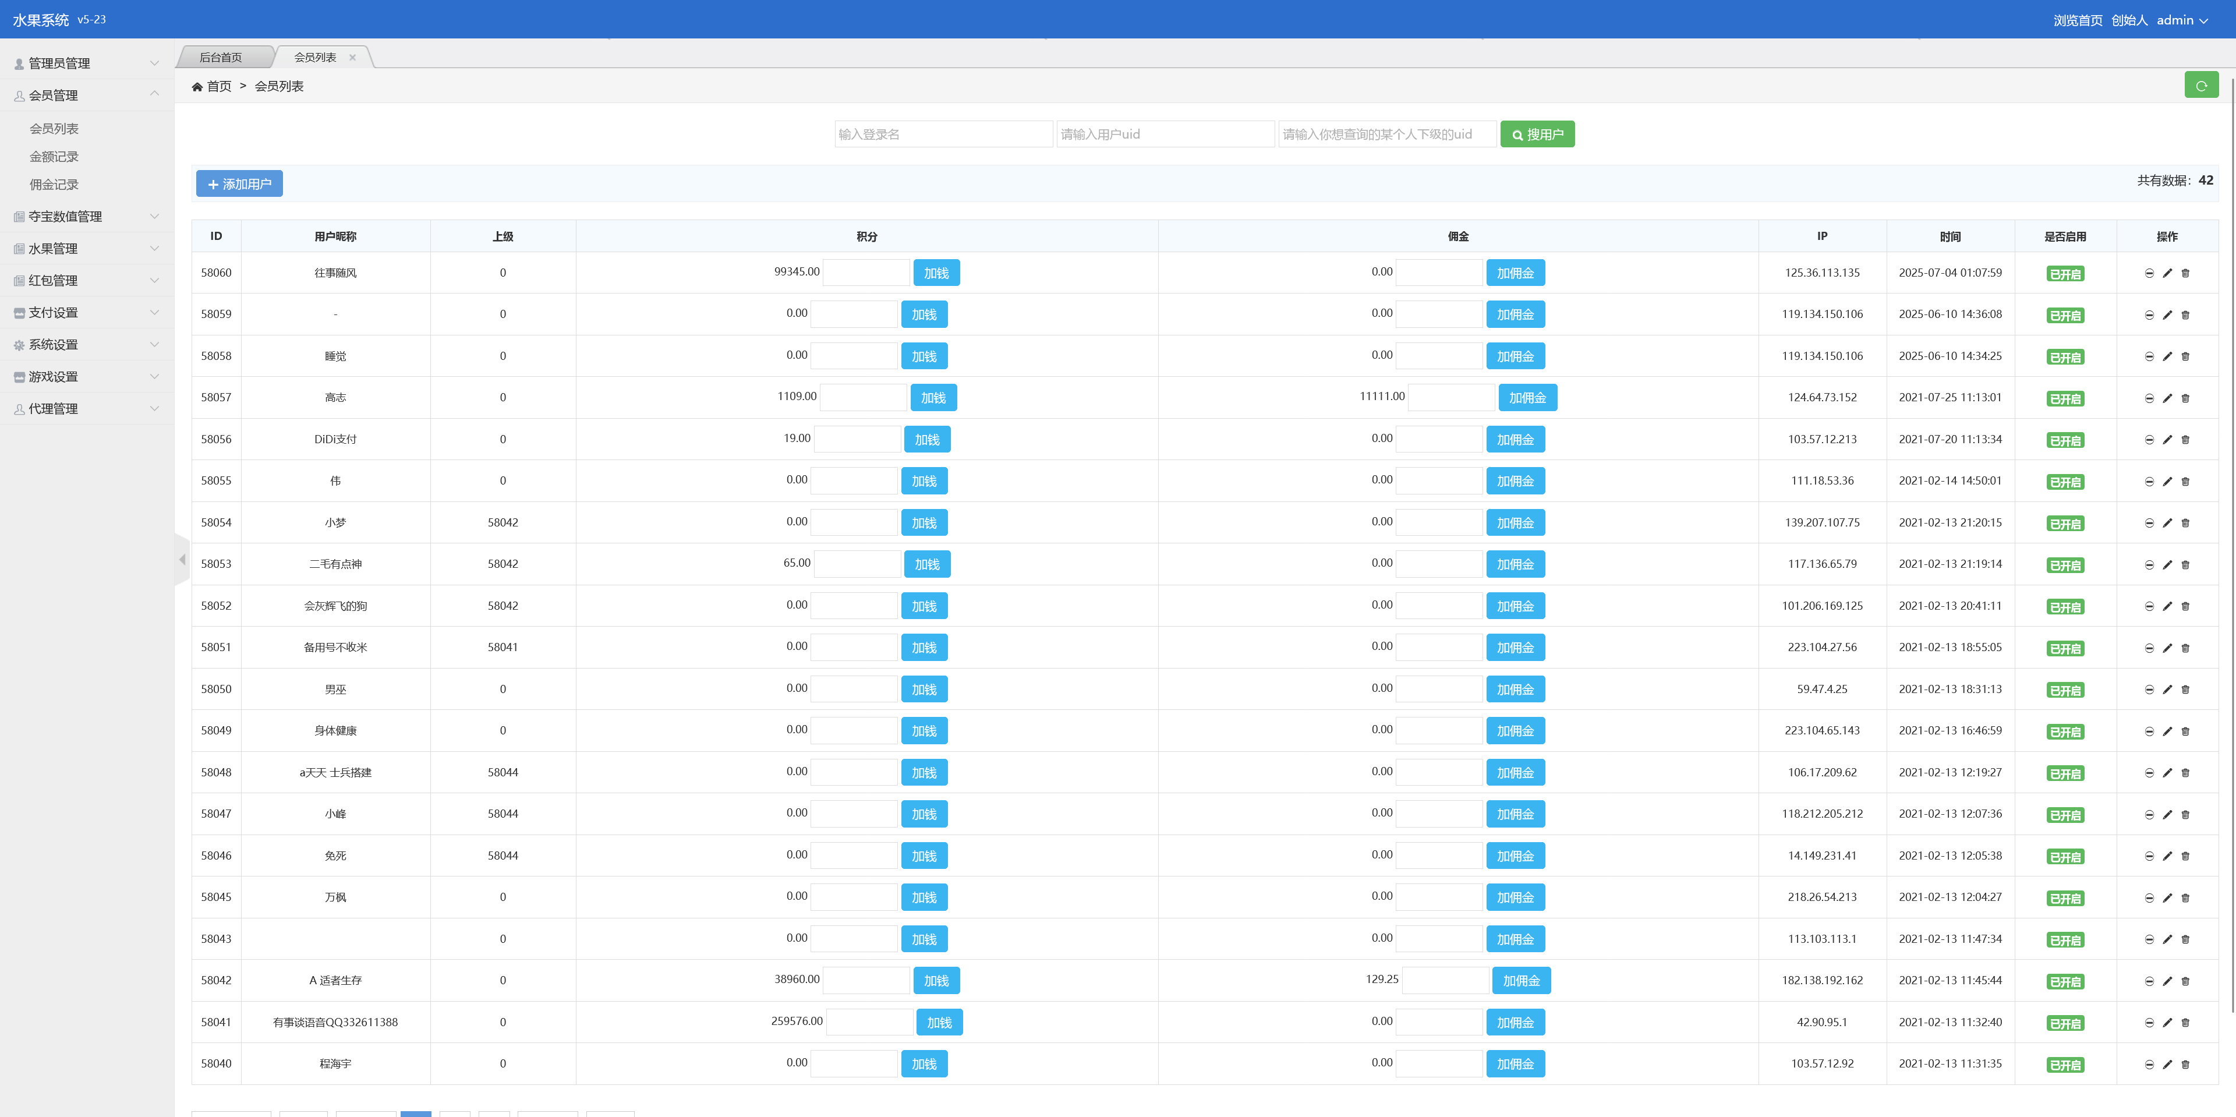Click 添加用户 button
This screenshot has width=2236, height=1117.
tap(239, 184)
